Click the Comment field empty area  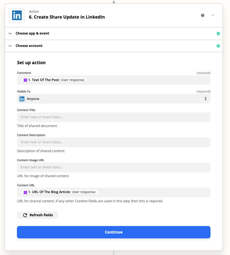[x=146, y=80]
